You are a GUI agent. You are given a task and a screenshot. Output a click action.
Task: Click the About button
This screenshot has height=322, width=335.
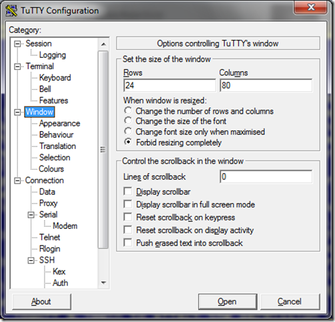tap(41, 301)
